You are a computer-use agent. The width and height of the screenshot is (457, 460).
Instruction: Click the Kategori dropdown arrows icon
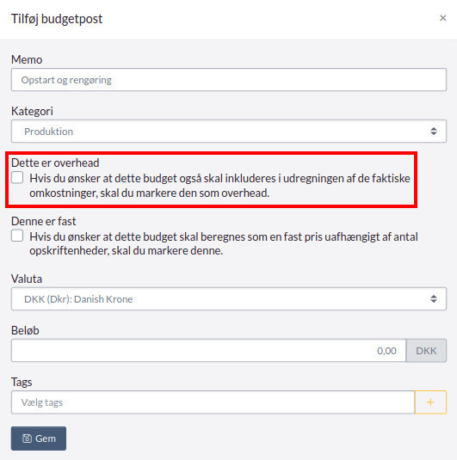coord(434,132)
